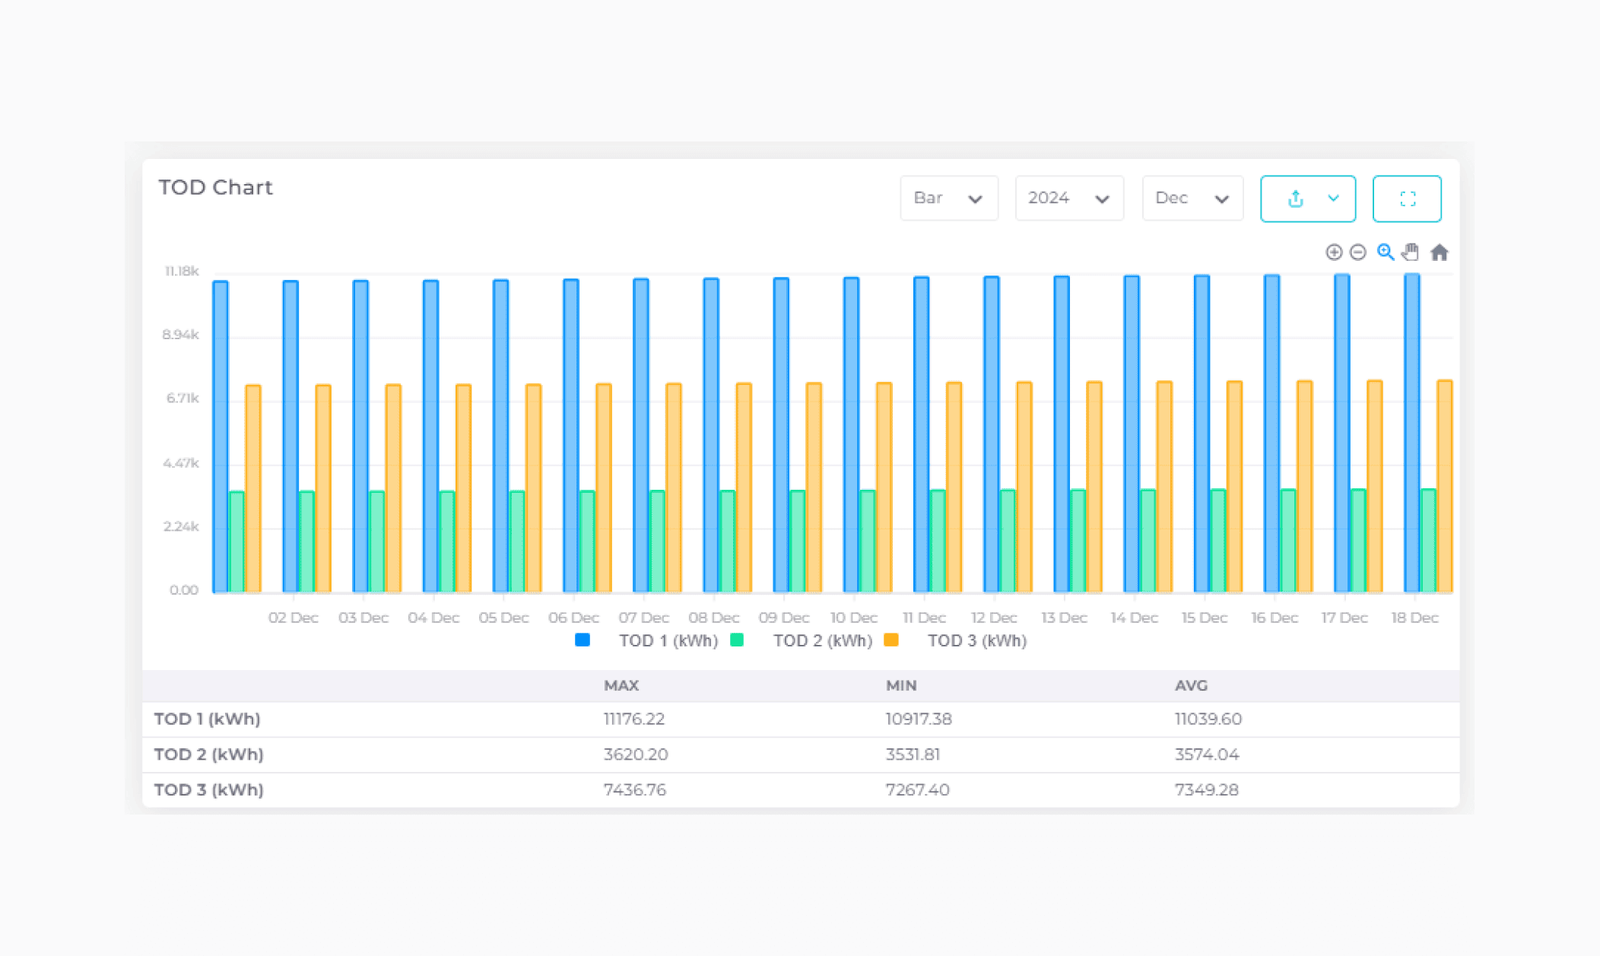Open the Bar chart type dropdown
Viewport: 1600px width, 956px height.
pos(948,199)
